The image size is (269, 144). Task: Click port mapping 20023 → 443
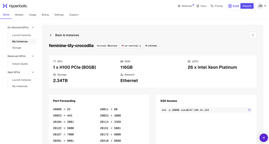[63, 116]
